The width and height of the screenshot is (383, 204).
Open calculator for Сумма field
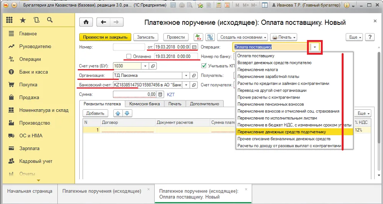(160, 94)
